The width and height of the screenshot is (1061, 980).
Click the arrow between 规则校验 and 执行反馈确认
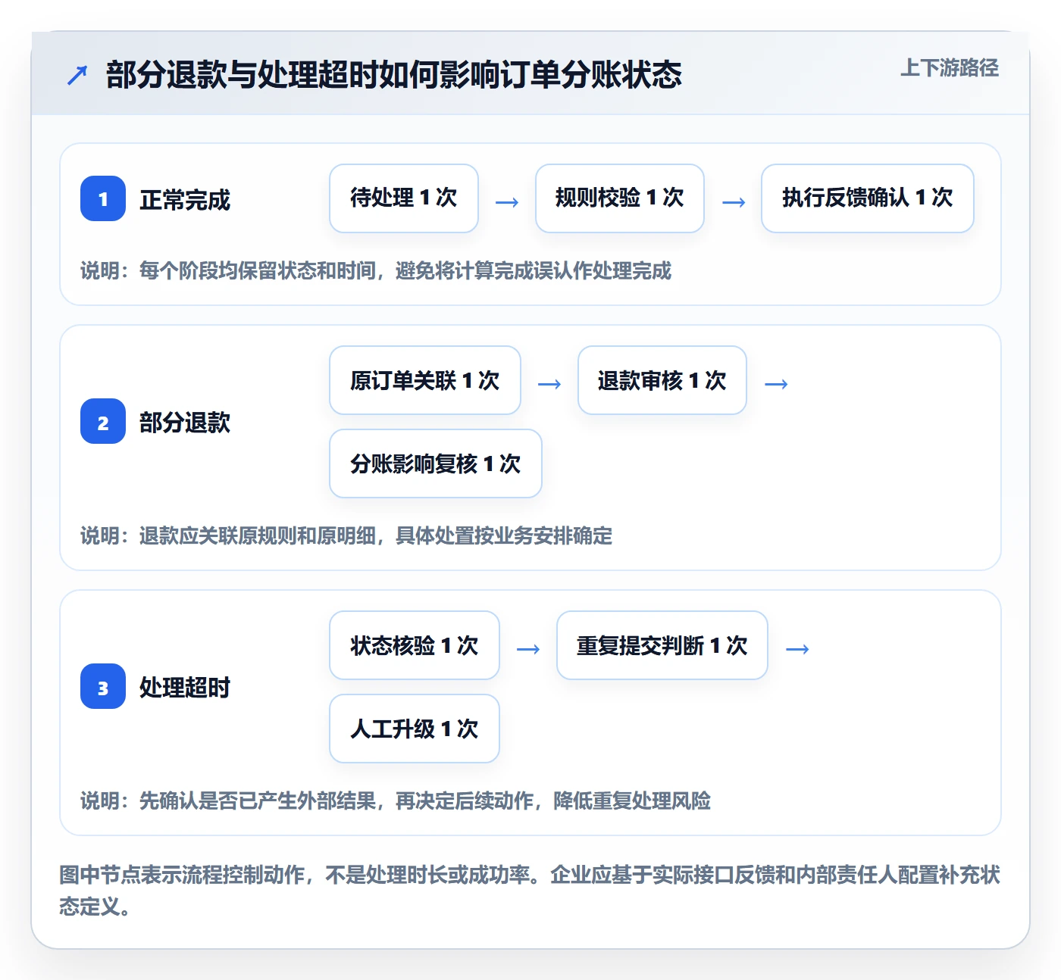(734, 202)
